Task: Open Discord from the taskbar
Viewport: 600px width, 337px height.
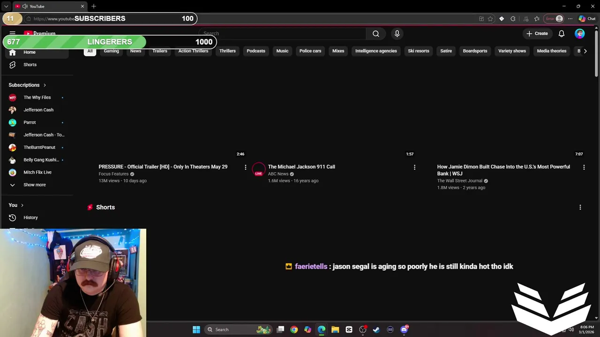Action: point(404,330)
